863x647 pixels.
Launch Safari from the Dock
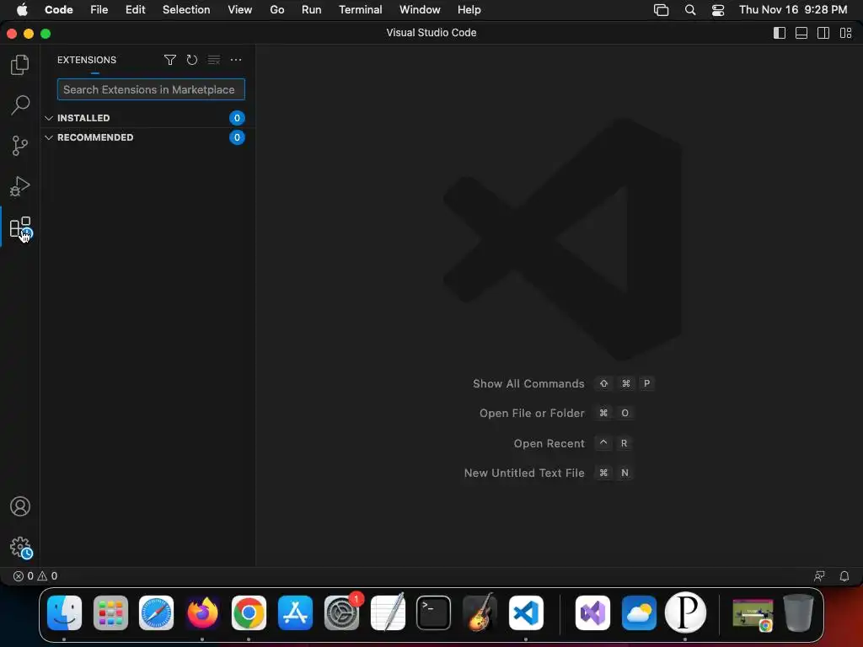coord(156,612)
